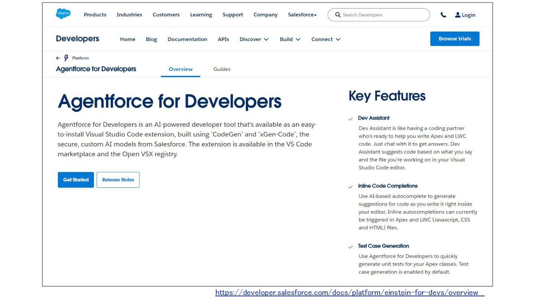Expand the Discover dropdown menu
This screenshot has height=301, width=535.
click(254, 39)
